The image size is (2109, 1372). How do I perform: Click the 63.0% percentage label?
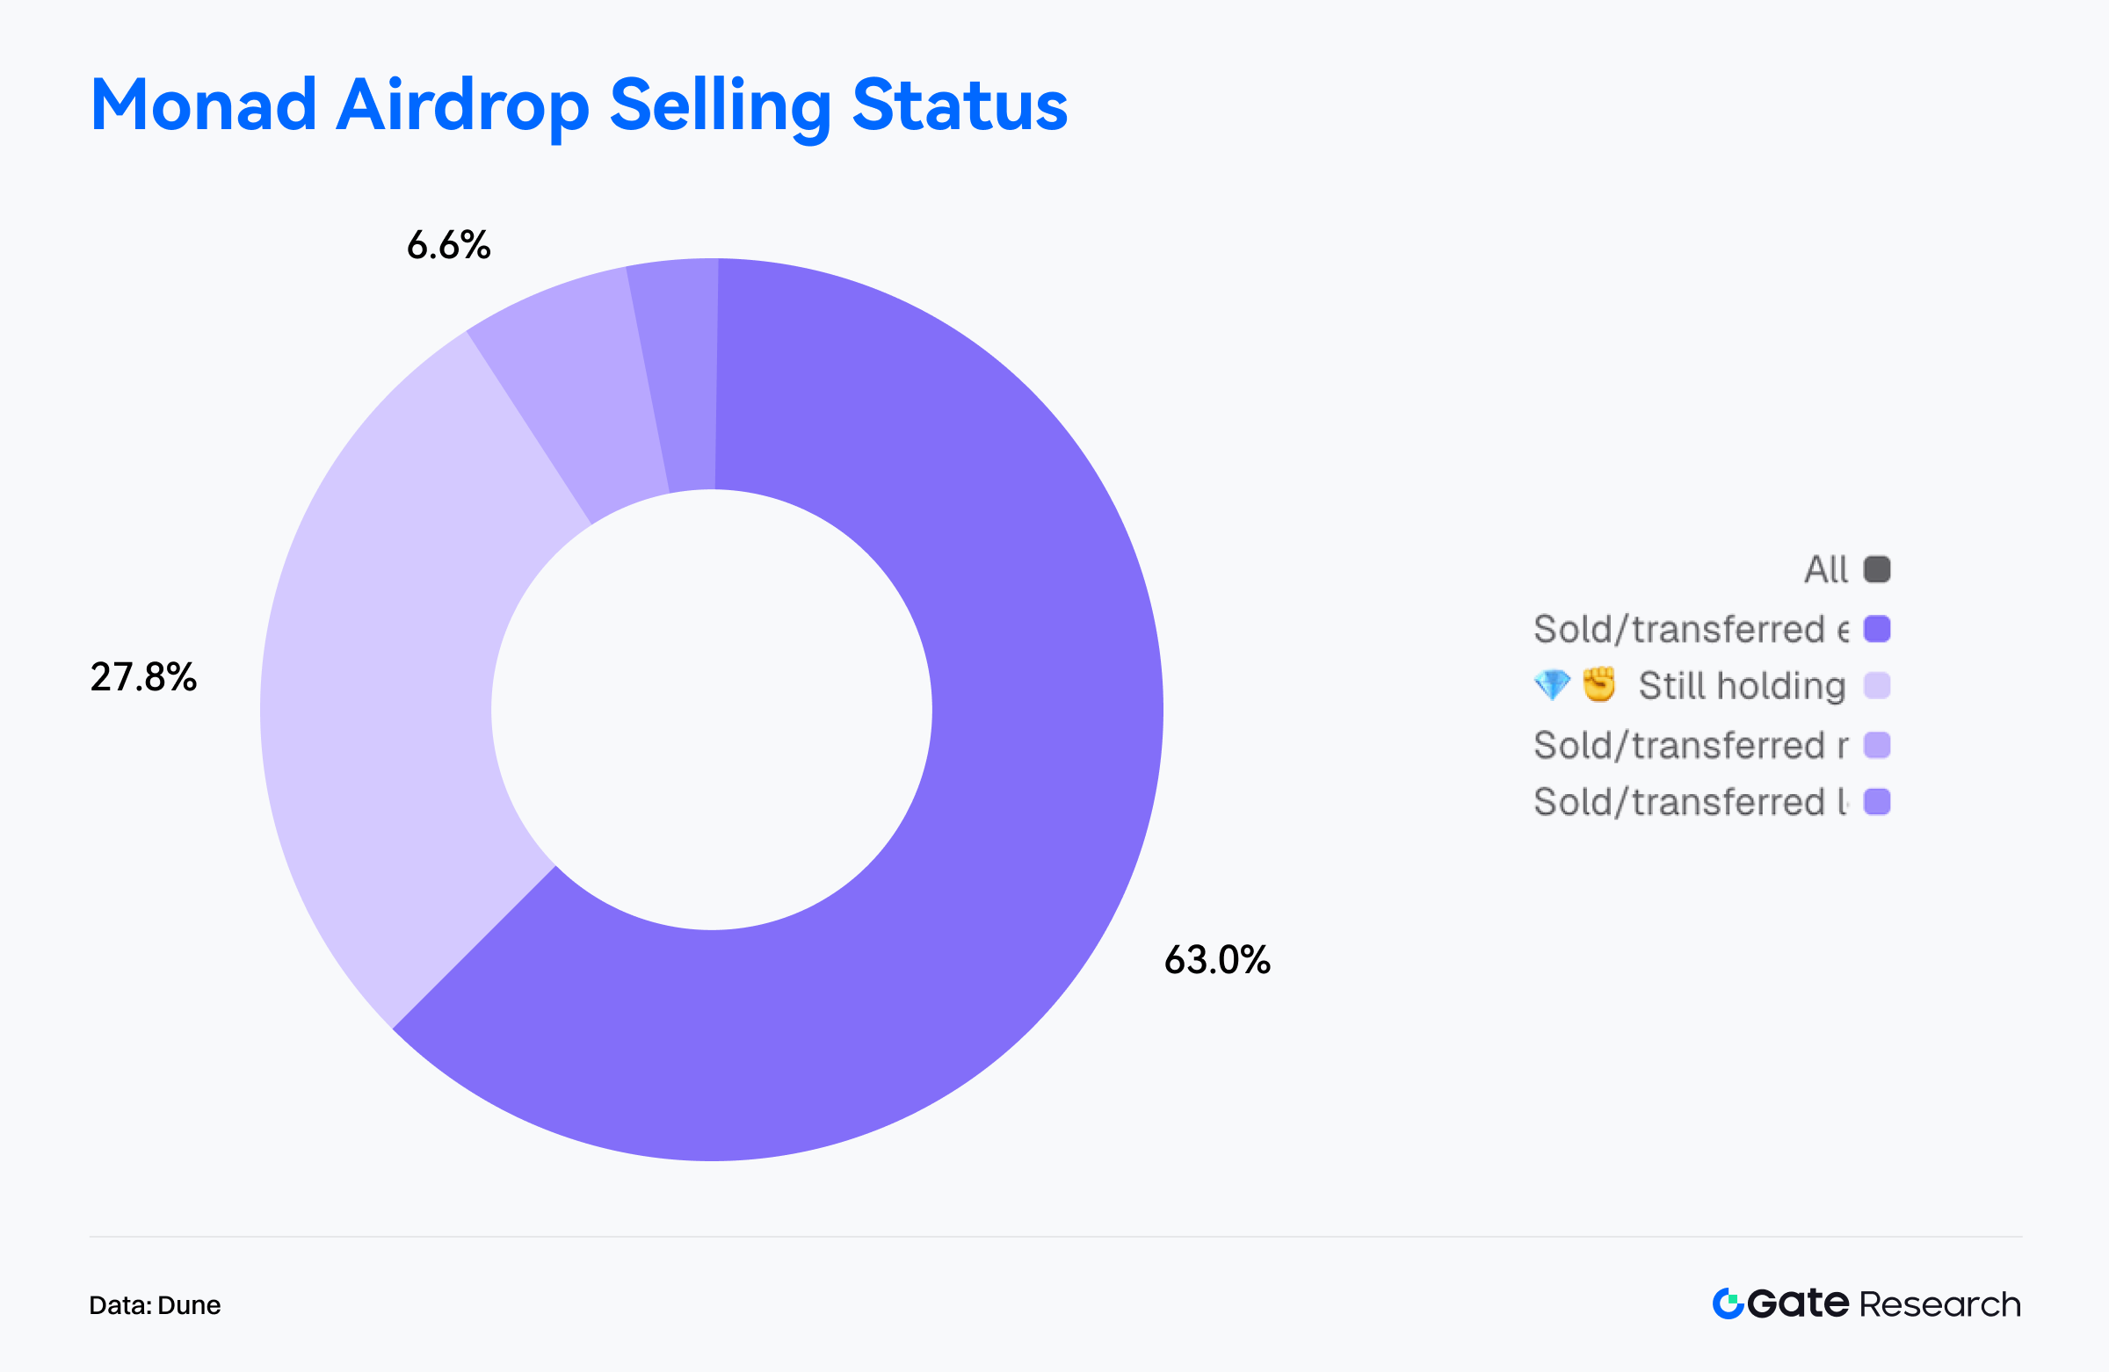1217,960
